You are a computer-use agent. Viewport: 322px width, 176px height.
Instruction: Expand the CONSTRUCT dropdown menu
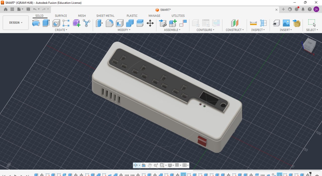pos(235,30)
